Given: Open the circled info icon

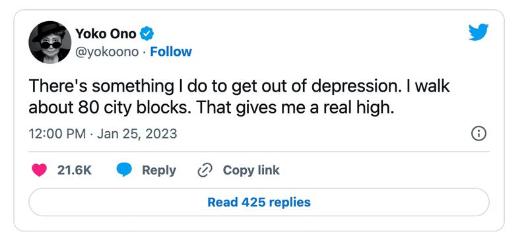Looking at the screenshot, I should point(478,134).
